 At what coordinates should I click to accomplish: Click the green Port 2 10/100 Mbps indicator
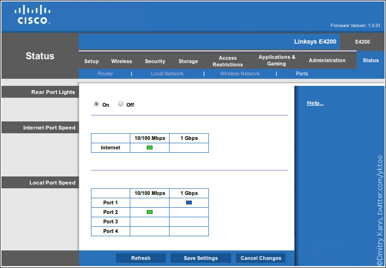pos(150,212)
